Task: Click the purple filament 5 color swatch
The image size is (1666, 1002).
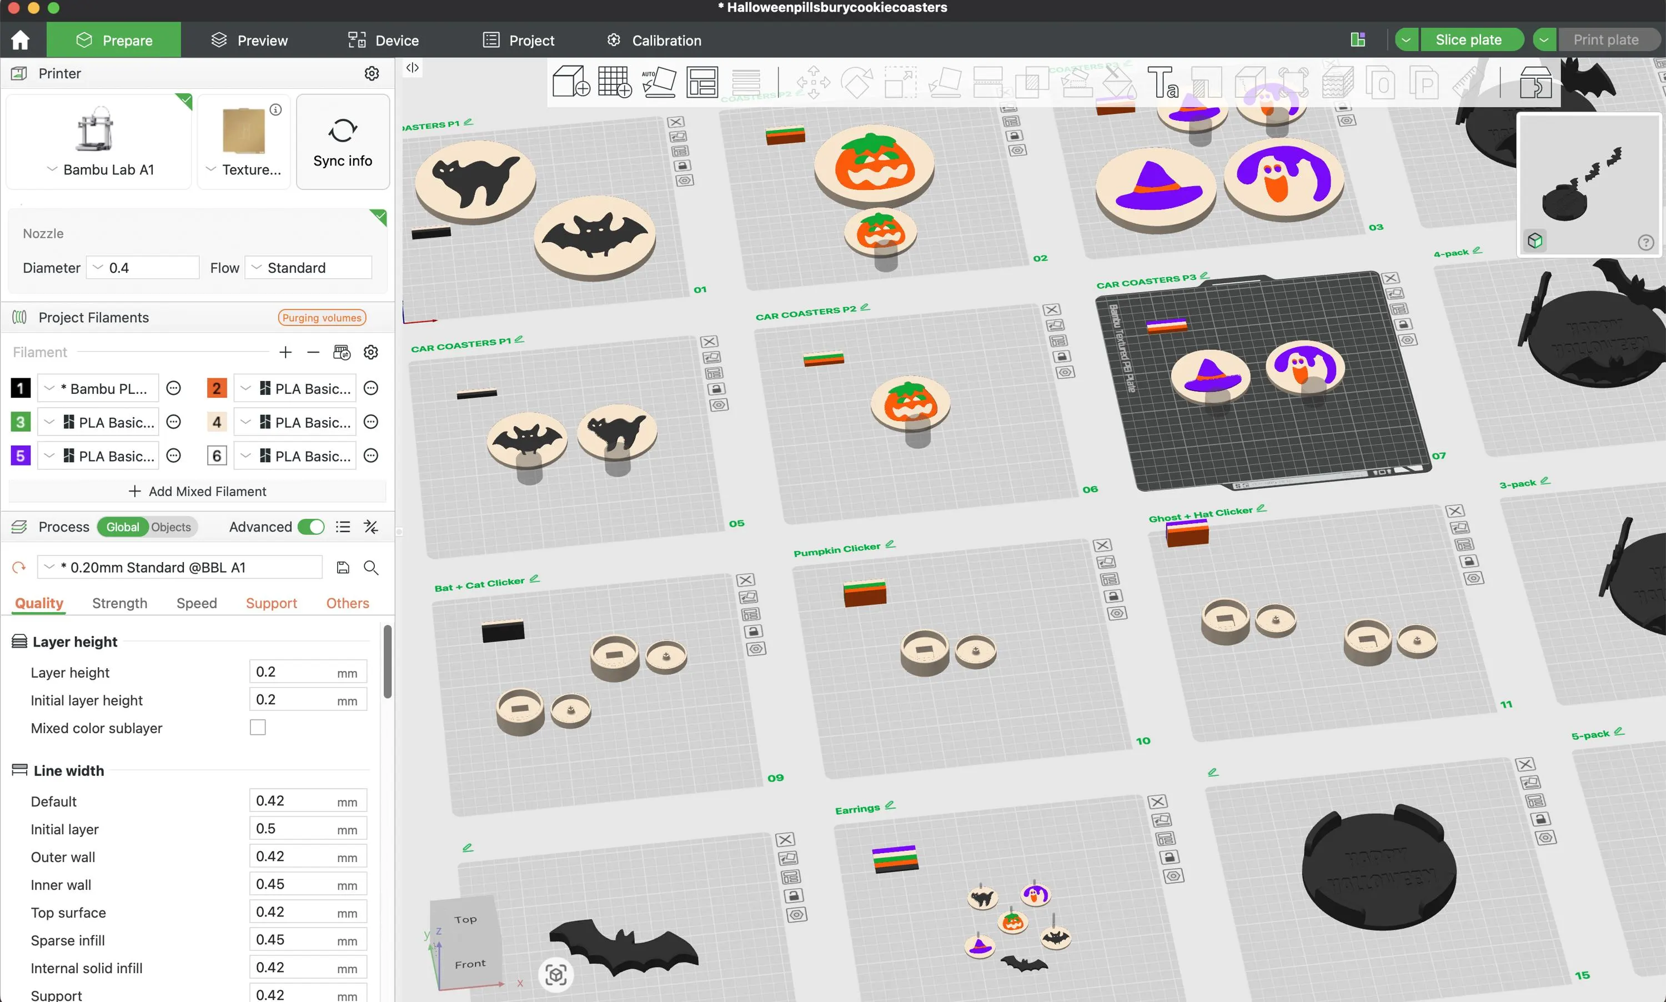Action: [20, 456]
